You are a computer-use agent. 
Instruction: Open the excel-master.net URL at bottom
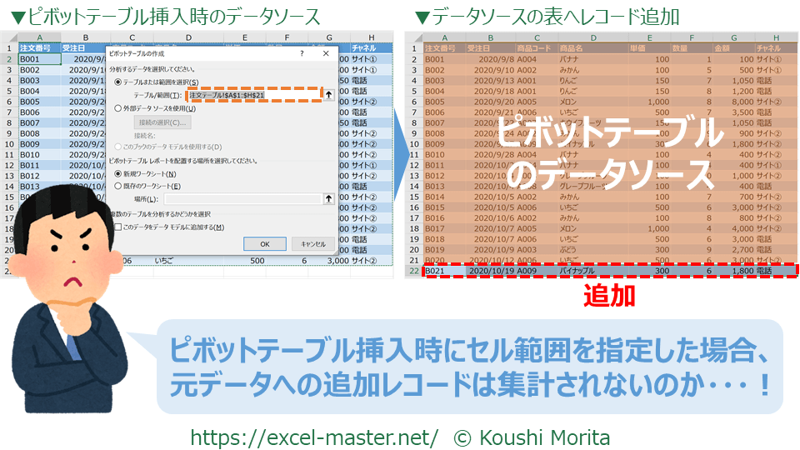point(314,437)
